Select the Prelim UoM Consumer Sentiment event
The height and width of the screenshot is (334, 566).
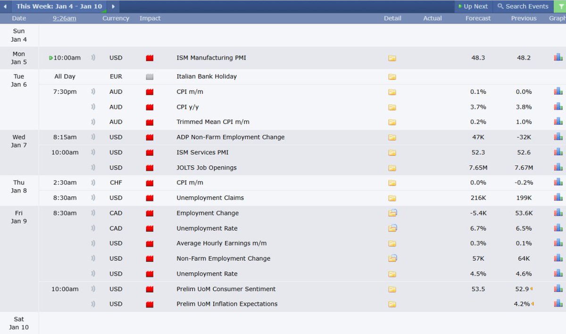coord(226,289)
